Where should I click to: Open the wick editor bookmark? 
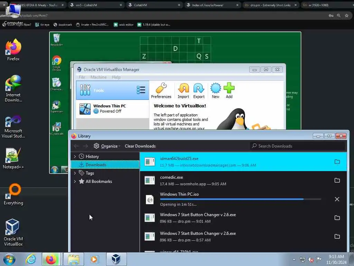(x=123, y=25)
